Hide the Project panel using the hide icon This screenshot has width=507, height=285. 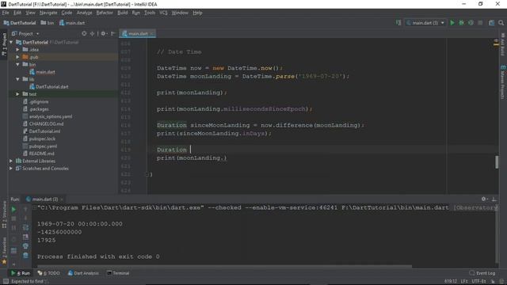point(112,33)
